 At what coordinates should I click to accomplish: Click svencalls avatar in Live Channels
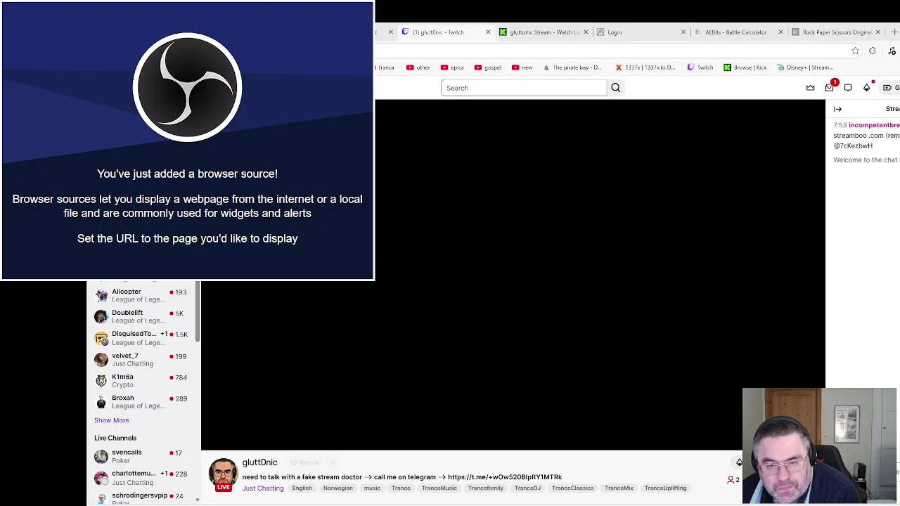coord(101,457)
